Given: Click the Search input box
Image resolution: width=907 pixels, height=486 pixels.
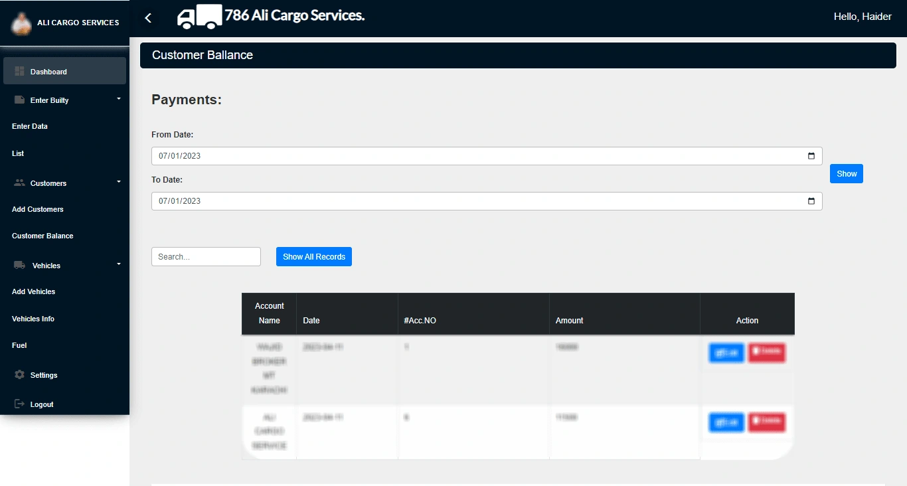Looking at the screenshot, I should (206, 256).
